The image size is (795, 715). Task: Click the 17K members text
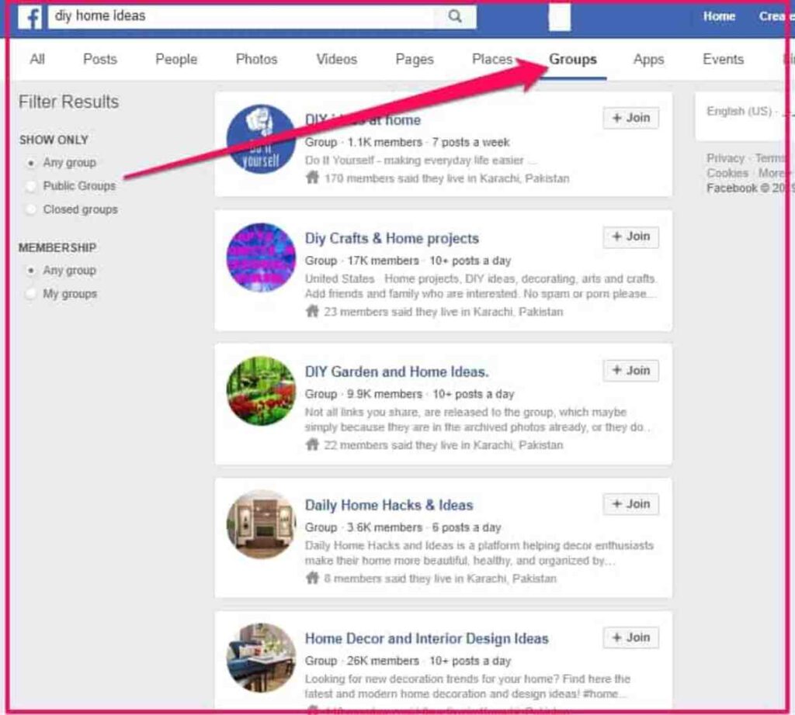tap(383, 261)
